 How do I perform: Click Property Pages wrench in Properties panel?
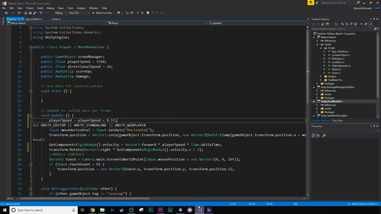click(x=324, y=136)
